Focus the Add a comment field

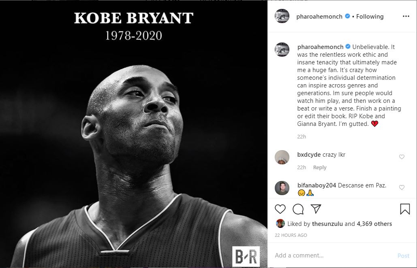pyautogui.click(x=334, y=255)
